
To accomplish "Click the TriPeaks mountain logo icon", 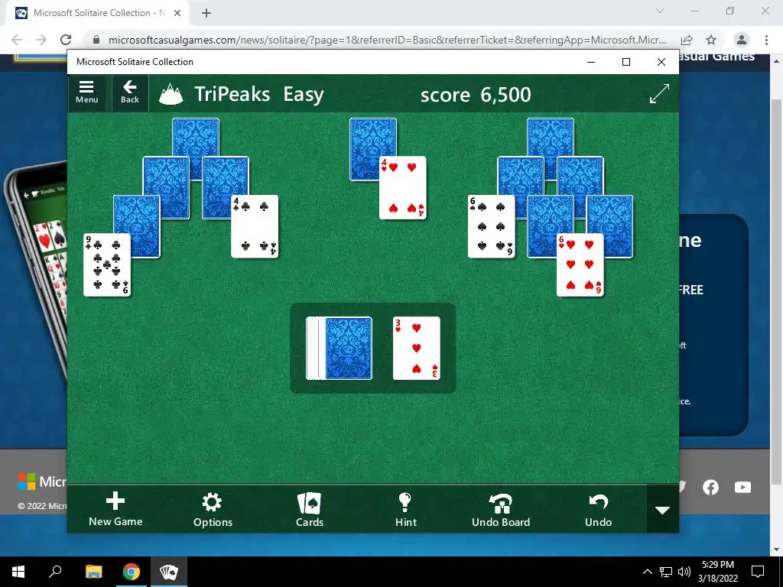I will tap(171, 94).
